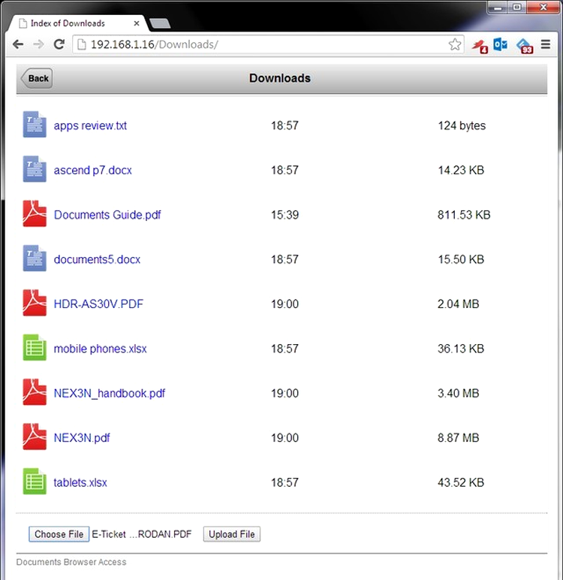Click the 3.40 MB size value
563x580 pixels.
[x=459, y=393]
